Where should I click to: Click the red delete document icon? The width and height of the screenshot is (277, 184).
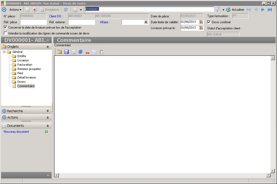click(34, 10)
